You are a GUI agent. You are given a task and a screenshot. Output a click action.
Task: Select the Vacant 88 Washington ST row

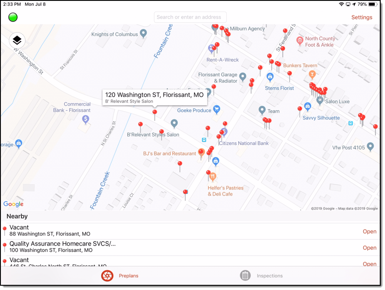190,231
